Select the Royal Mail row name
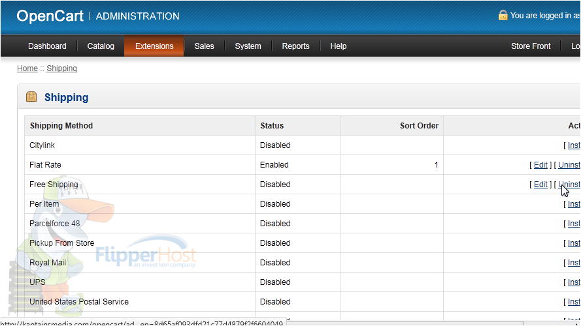Viewport: 581px width, 326px height. click(48, 263)
